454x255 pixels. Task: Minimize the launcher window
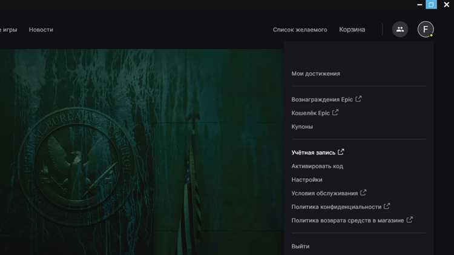click(419, 5)
